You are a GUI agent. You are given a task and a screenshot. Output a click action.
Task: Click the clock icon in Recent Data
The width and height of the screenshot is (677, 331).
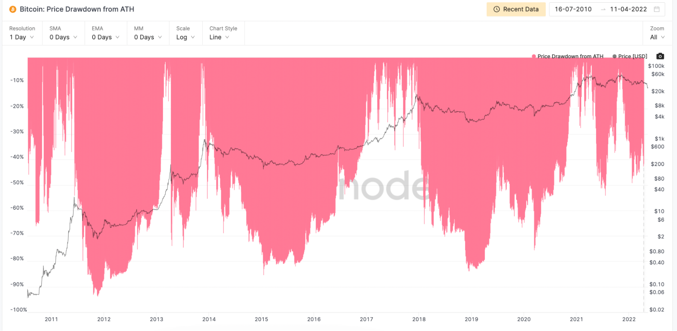click(496, 9)
